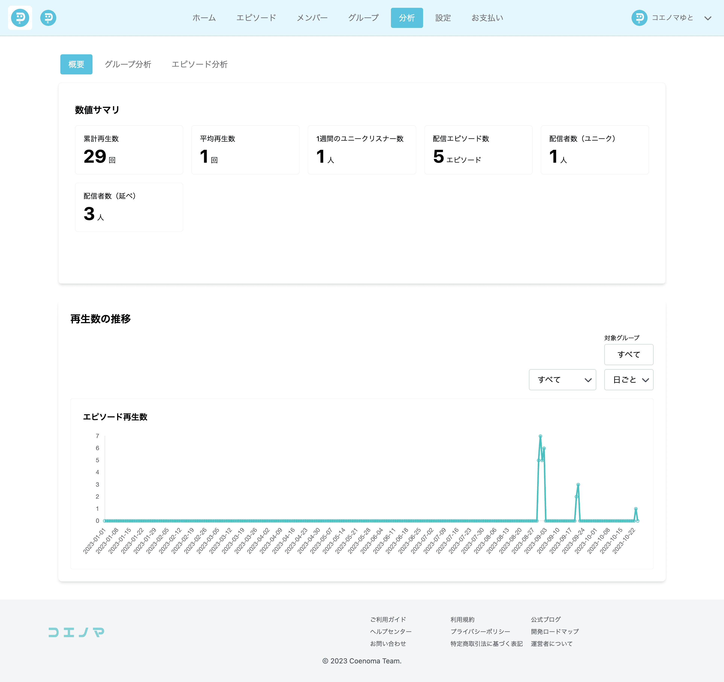Open the ホーム menu item
The height and width of the screenshot is (682, 724).
click(204, 18)
